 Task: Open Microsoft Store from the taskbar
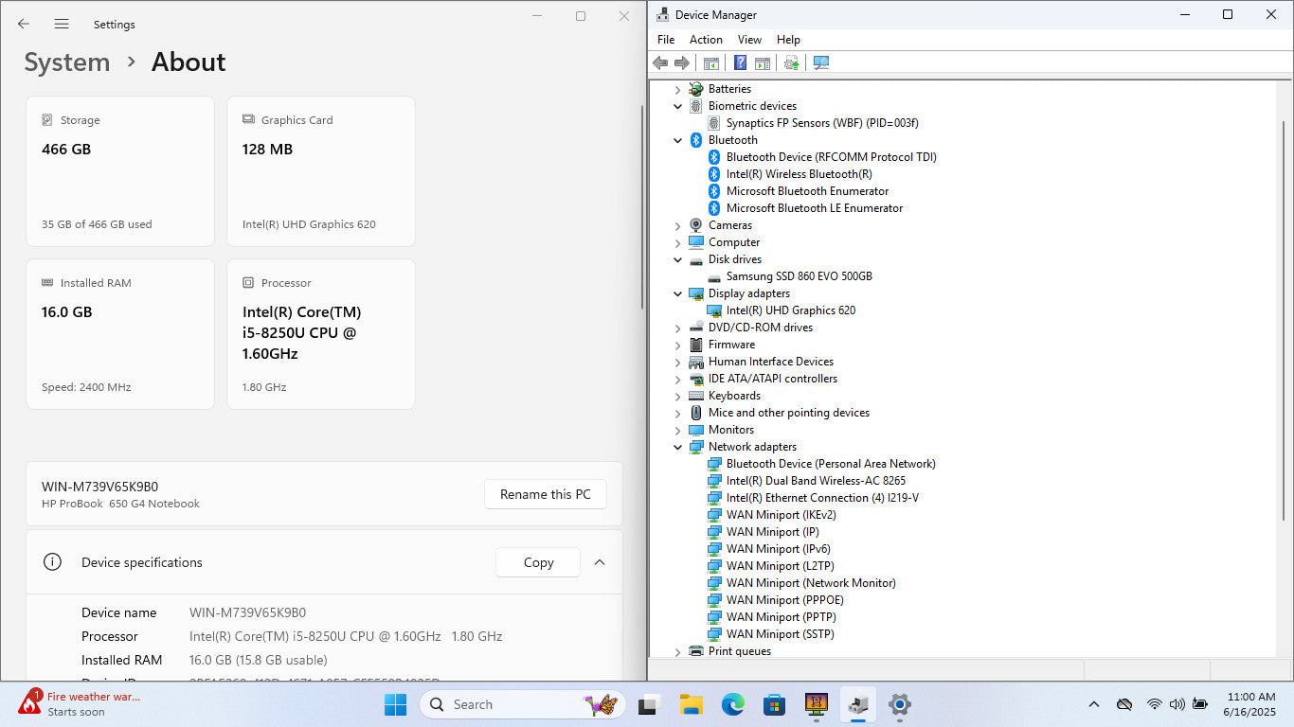pyautogui.click(x=774, y=704)
